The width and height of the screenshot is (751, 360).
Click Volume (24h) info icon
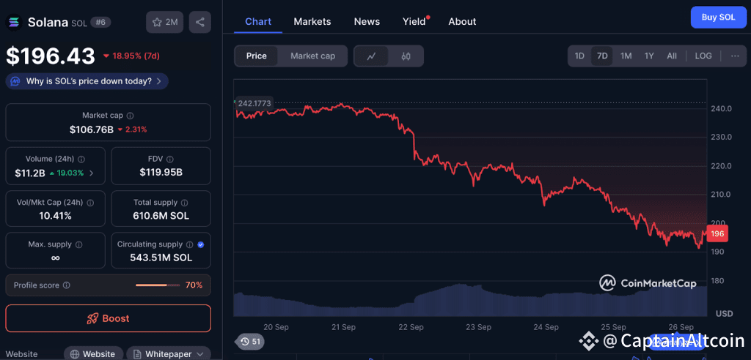pos(81,160)
